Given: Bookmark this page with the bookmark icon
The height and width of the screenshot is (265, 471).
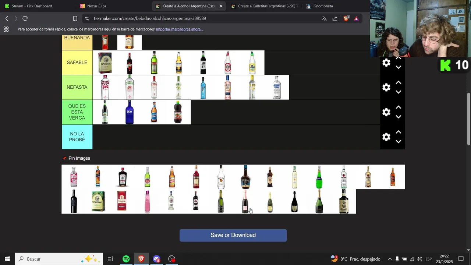Looking at the screenshot, I should [75, 18].
